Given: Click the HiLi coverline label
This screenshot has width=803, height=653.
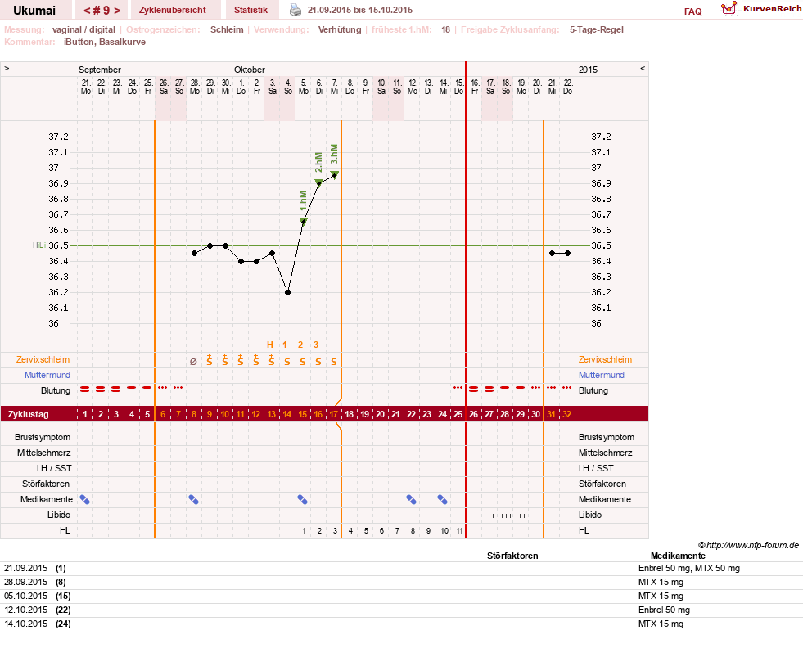Looking at the screenshot, I should [x=39, y=245].
